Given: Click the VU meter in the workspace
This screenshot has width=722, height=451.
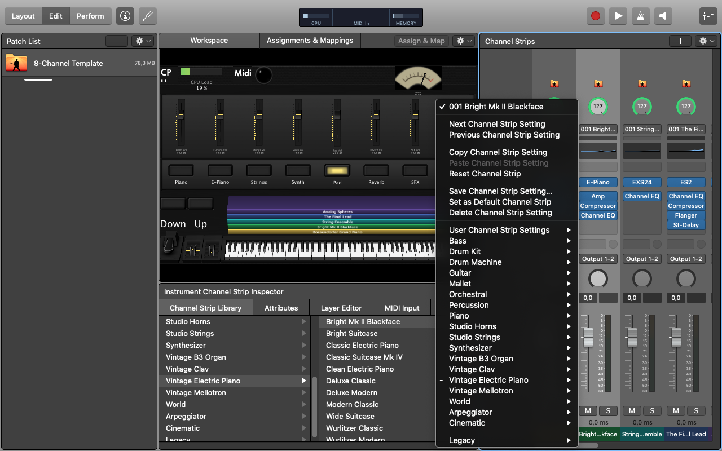Looking at the screenshot, I should (418, 78).
